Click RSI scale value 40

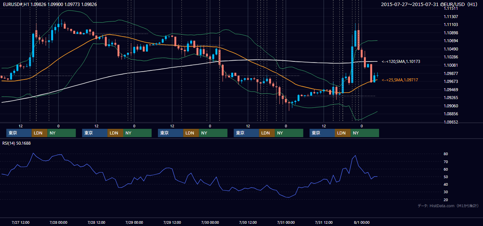446,184
